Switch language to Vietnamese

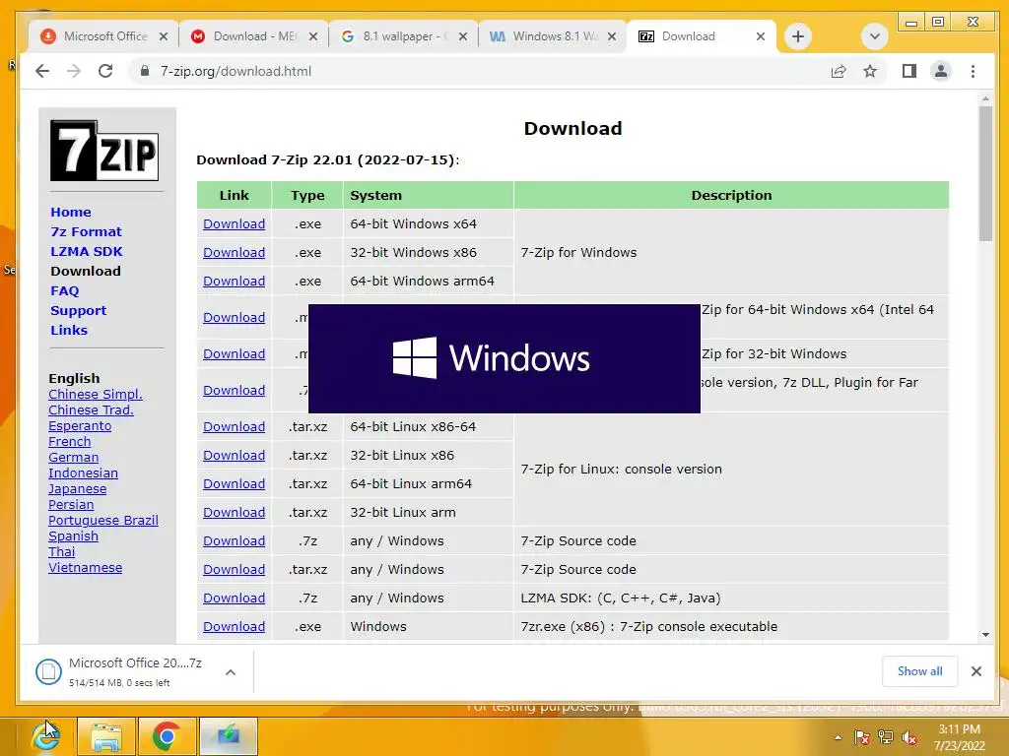pos(85,568)
